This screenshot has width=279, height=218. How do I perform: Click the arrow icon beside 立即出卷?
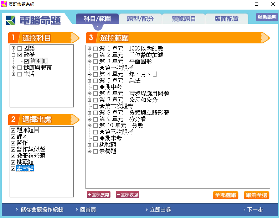click(146, 210)
